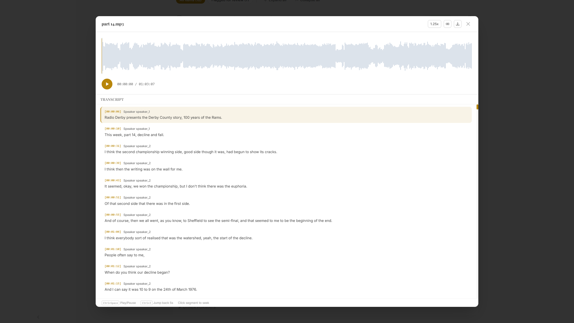The width and height of the screenshot is (574, 323).
Task: Click 'Collapse all' in the background toolbar
Action: (x=307, y=1)
